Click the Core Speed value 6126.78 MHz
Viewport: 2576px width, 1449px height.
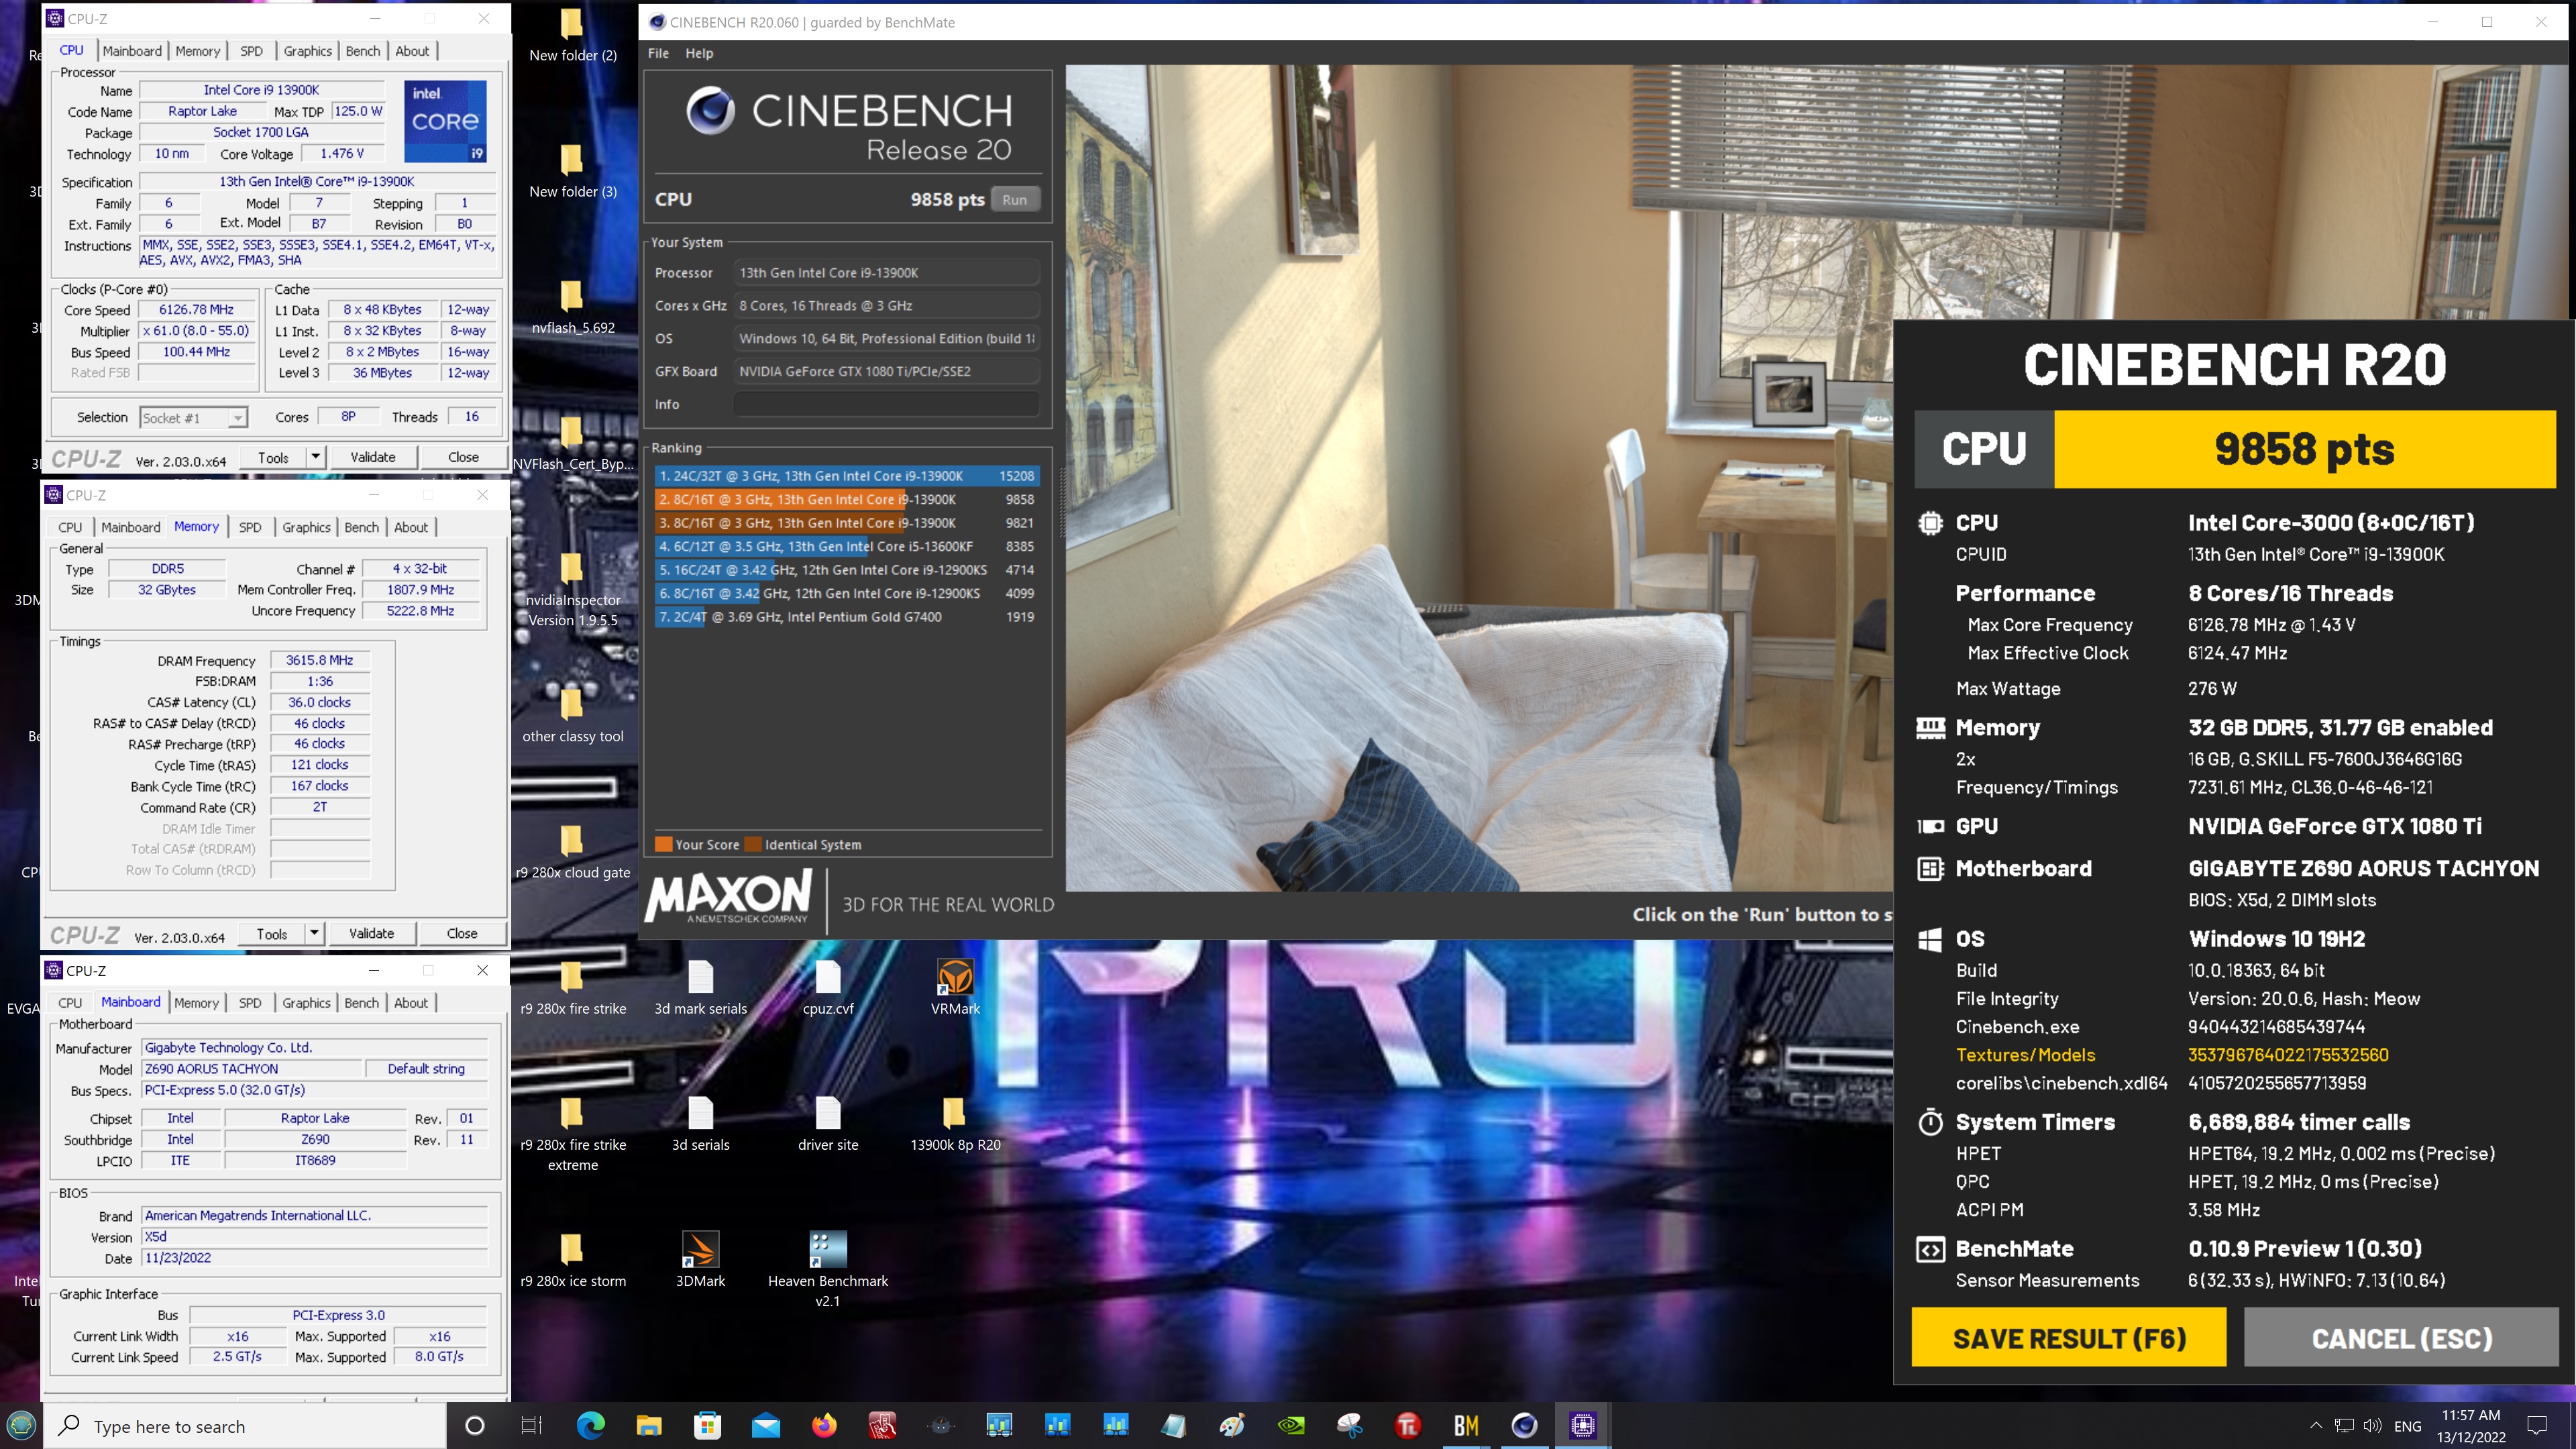(196, 310)
